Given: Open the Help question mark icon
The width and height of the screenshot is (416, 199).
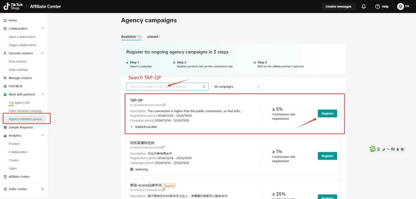Looking at the screenshot, I should tap(377, 6).
